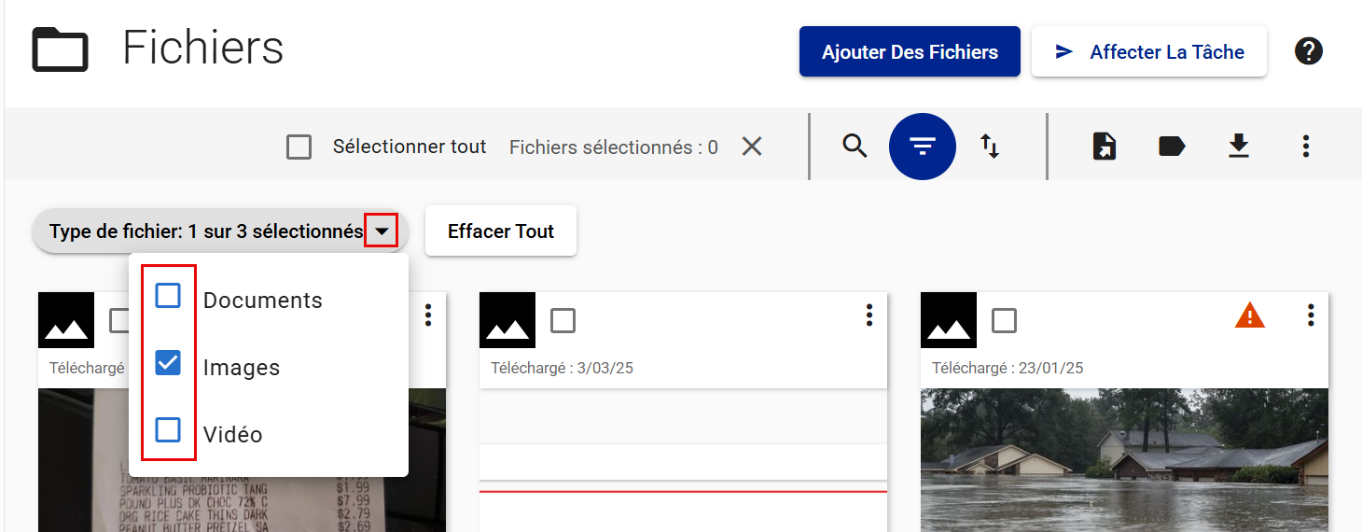
Task: Open the sort order arrows icon
Action: 990,146
